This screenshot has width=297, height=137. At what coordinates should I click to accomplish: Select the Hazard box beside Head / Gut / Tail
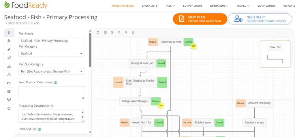click(x=125, y=123)
